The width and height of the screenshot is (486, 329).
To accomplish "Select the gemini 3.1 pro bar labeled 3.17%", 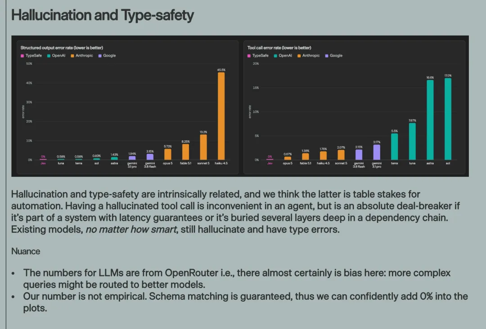I will (x=377, y=152).
